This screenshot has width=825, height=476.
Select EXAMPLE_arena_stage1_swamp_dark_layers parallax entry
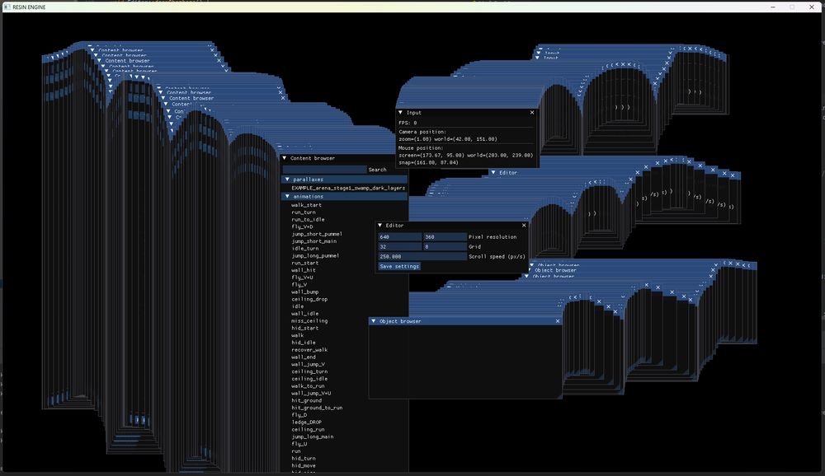point(348,188)
